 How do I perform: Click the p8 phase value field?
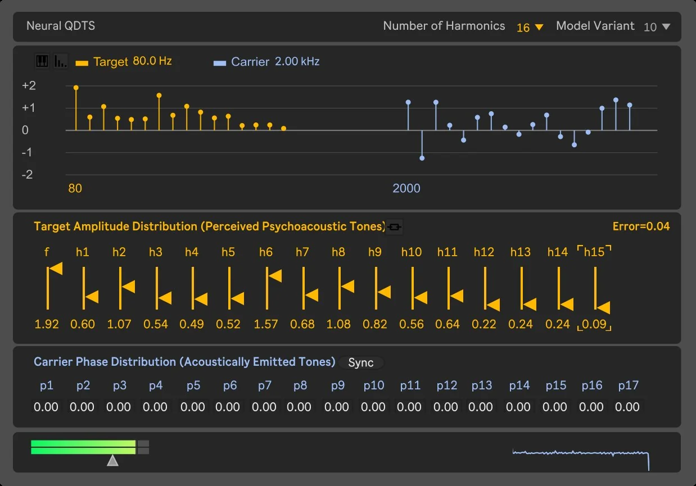tap(300, 407)
